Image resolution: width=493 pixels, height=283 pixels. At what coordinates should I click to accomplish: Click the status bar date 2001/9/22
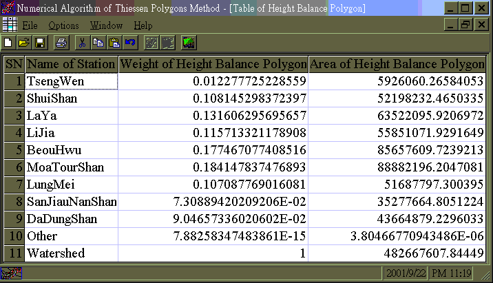[406, 273]
